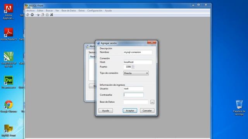
Task: Open the Archivo menu
Action: (30, 10)
